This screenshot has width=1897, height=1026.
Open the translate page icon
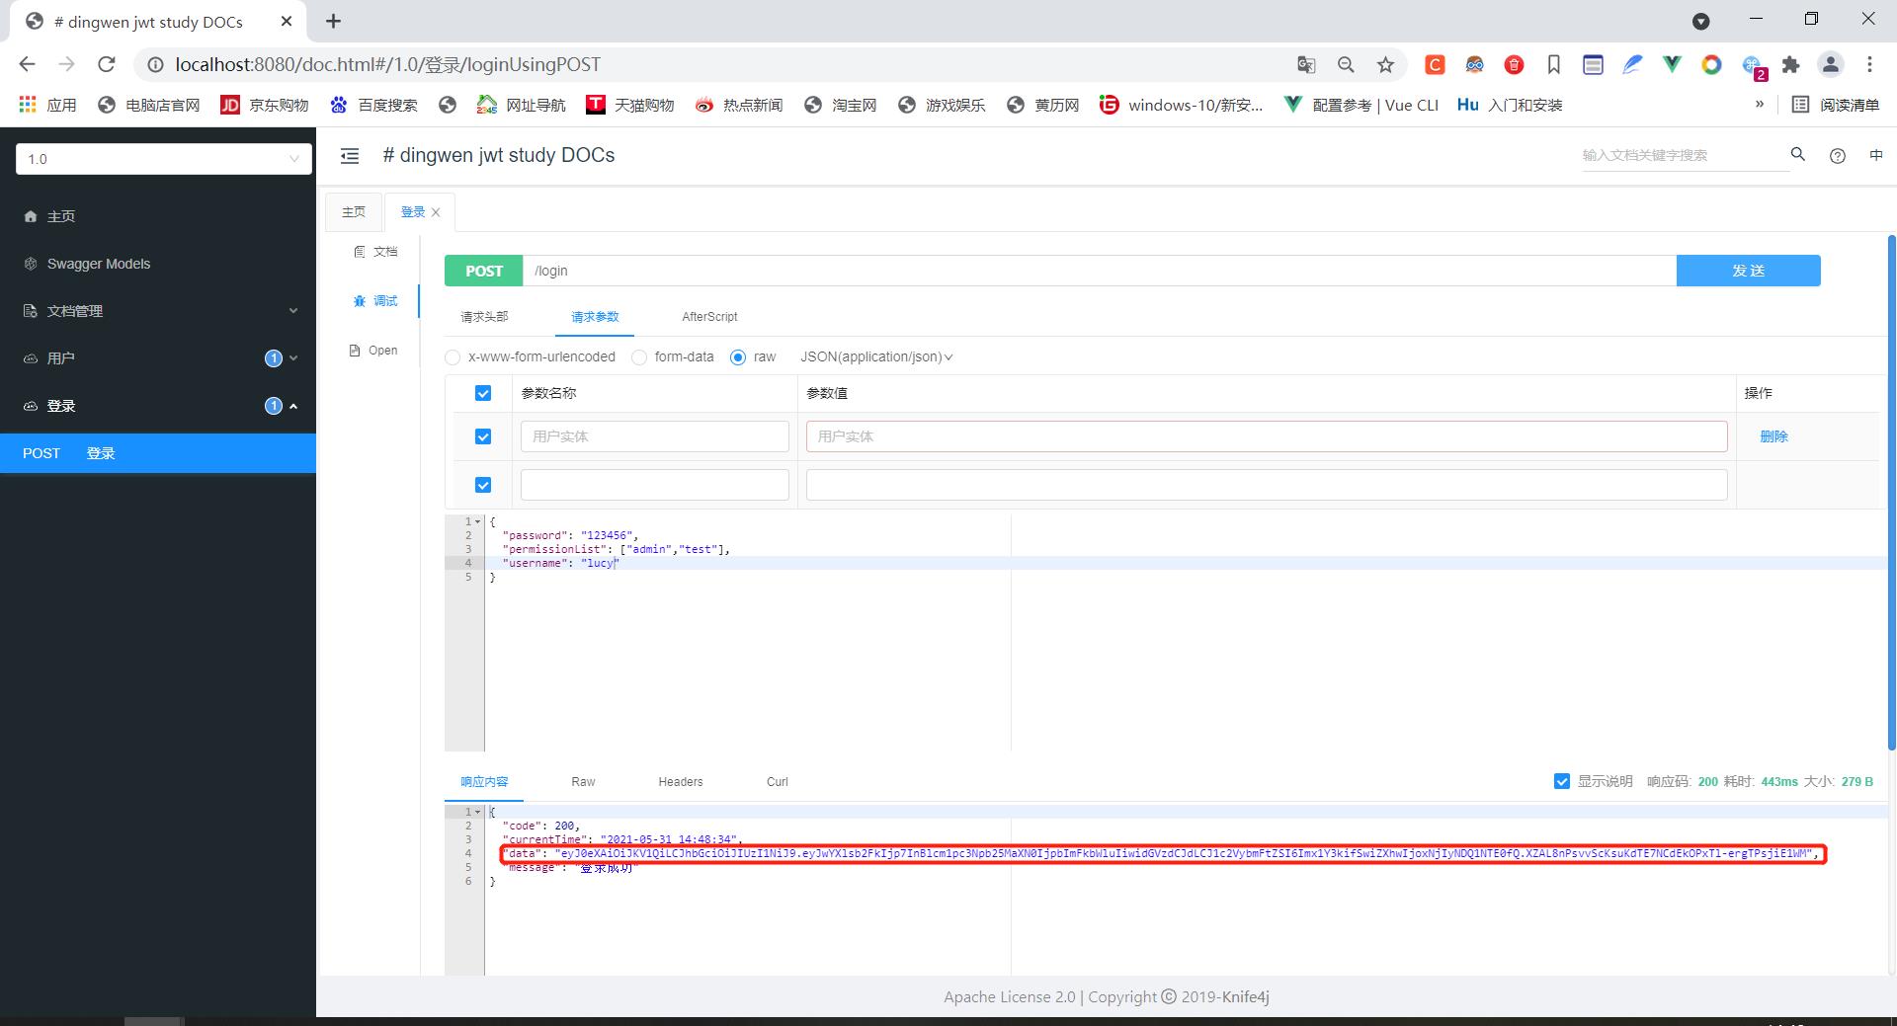click(1306, 64)
